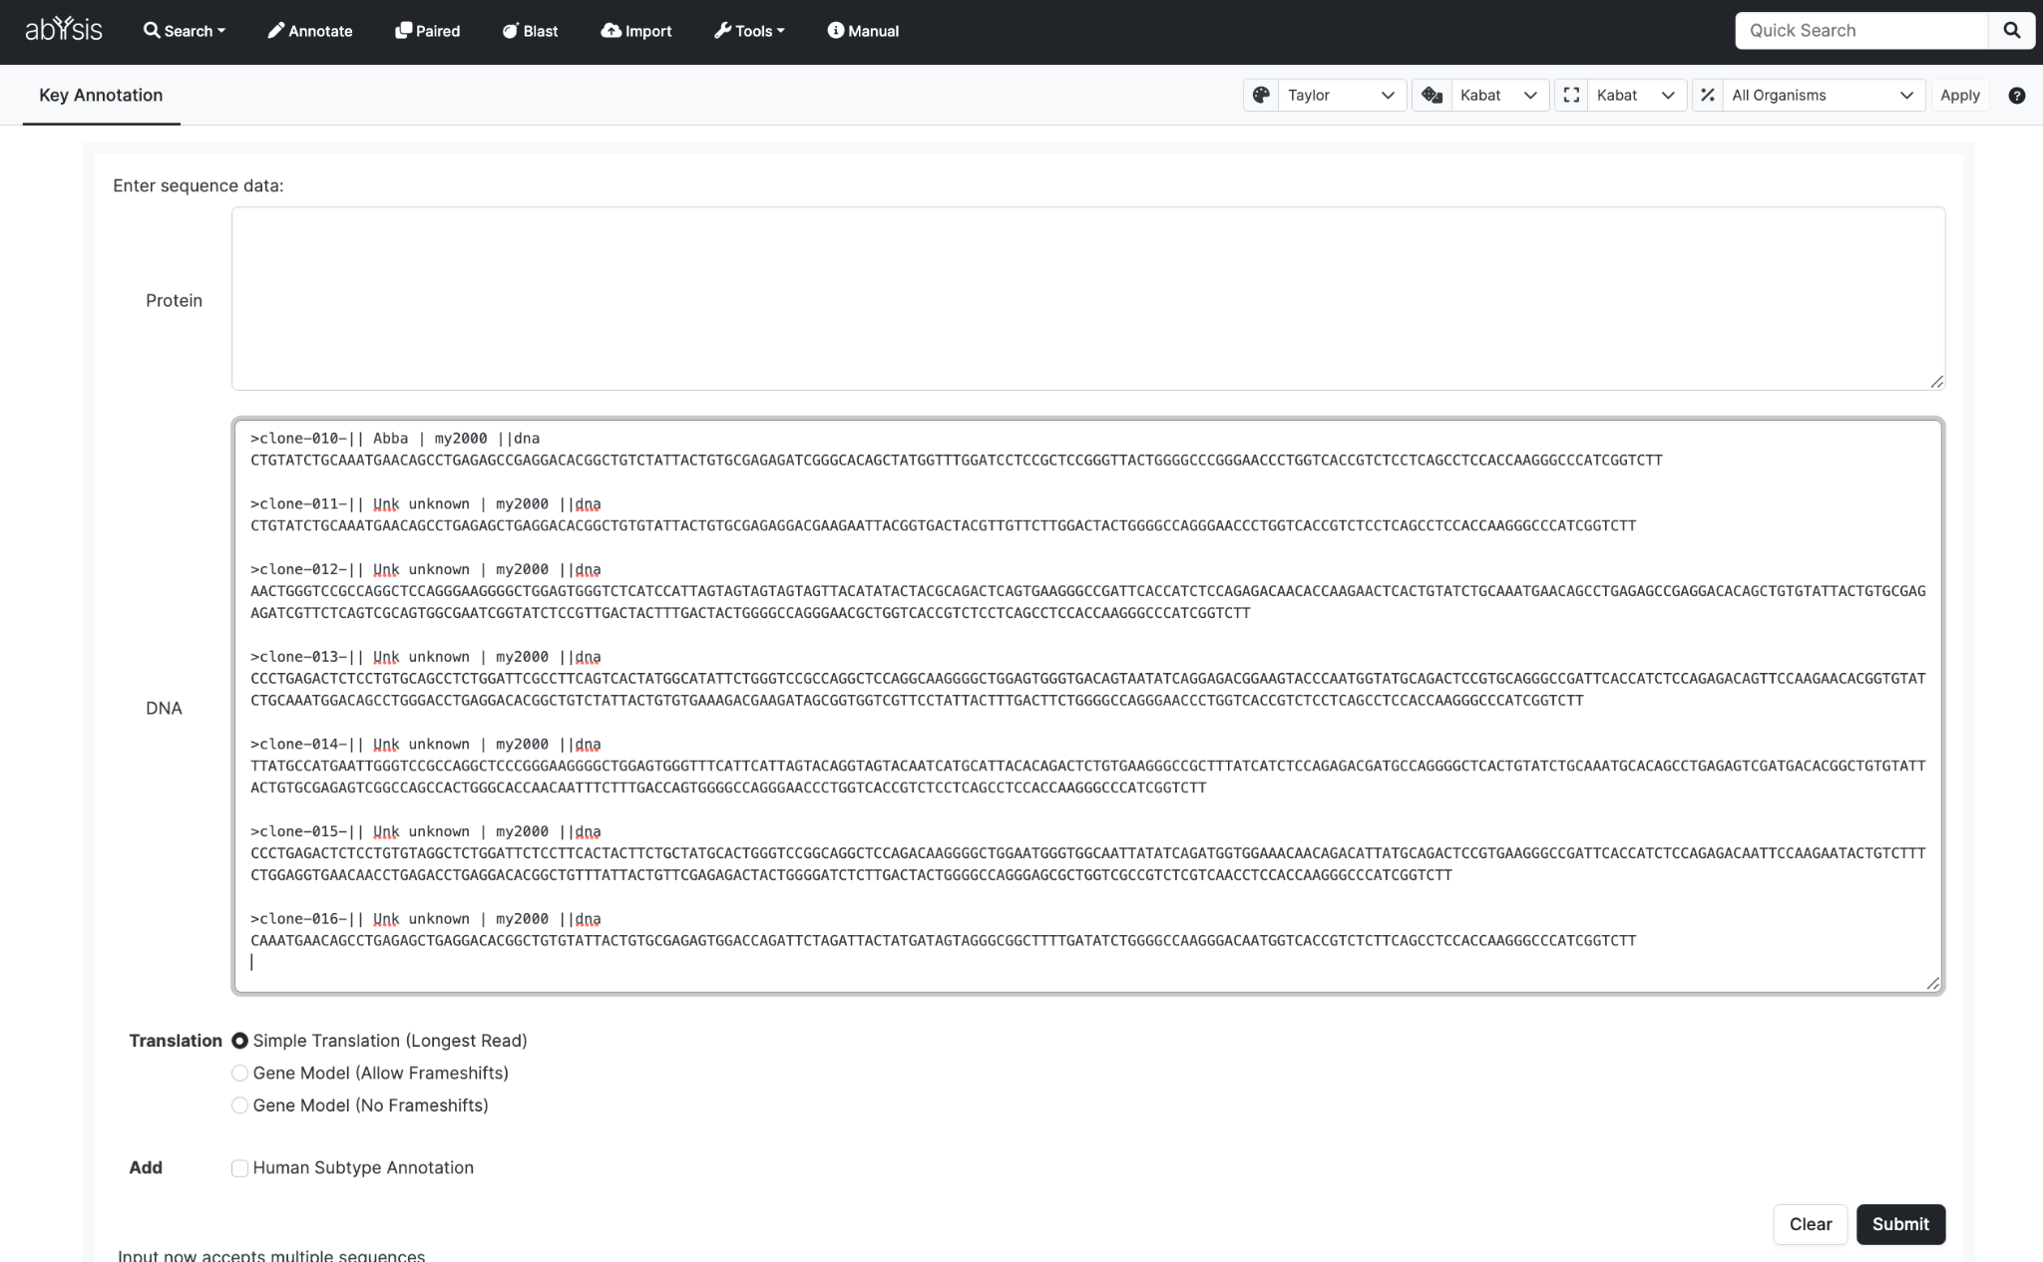The height and width of the screenshot is (1262, 2043).
Task: Select Gene Model (Allow Frameshifts) option
Action: click(239, 1073)
